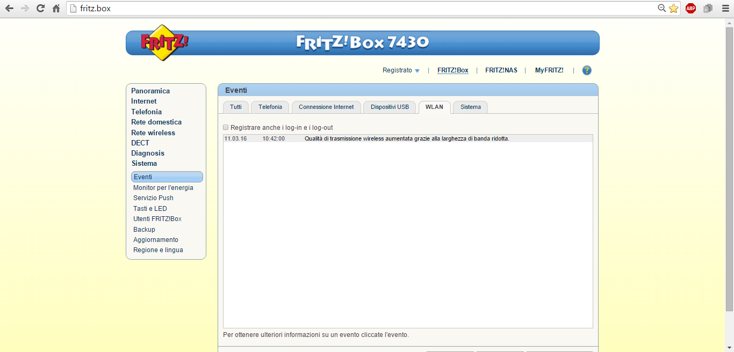Open the Chrome hamburger menu
The width and height of the screenshot is (734, 352).
(x=725, y=8)
